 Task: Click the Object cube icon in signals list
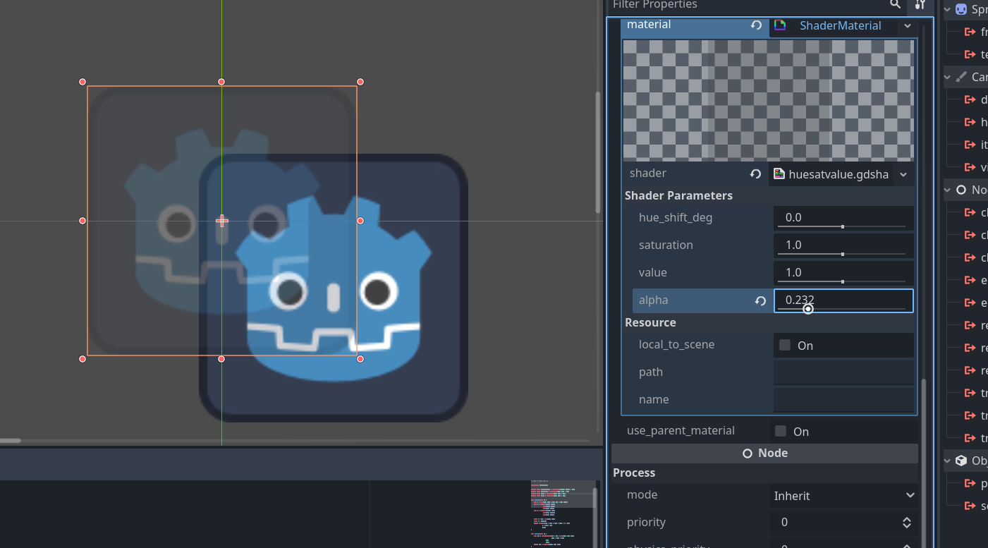pyautogui.click(x=961, y=461)
